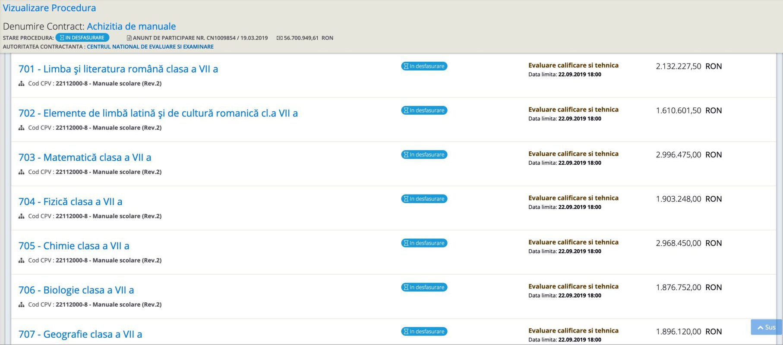This screenshot has height=345, width=783.
Task: Click the money icon beside 56.700.949,61 RON
Action: click(279, 38)
